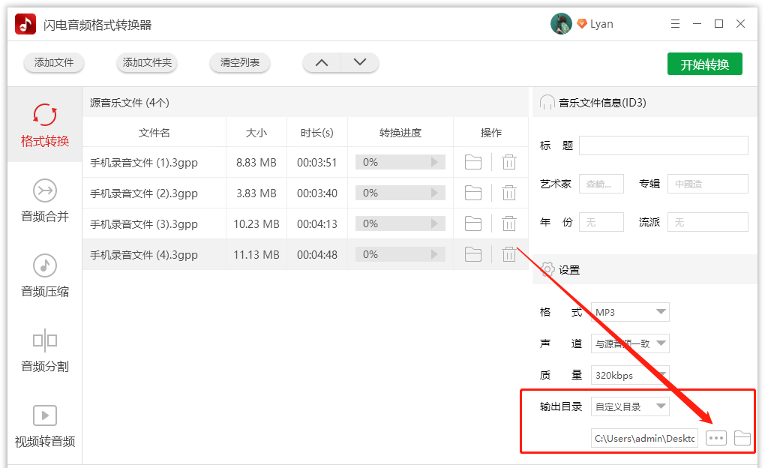This screenshot has width=765, height=468.
Task: Open the hamburger menu in title bar
Action: [674, 23]
